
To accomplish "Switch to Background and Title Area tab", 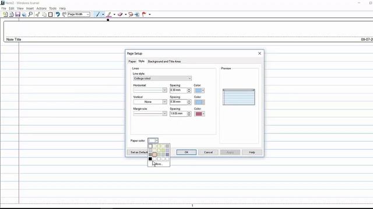I will [164, 62].
